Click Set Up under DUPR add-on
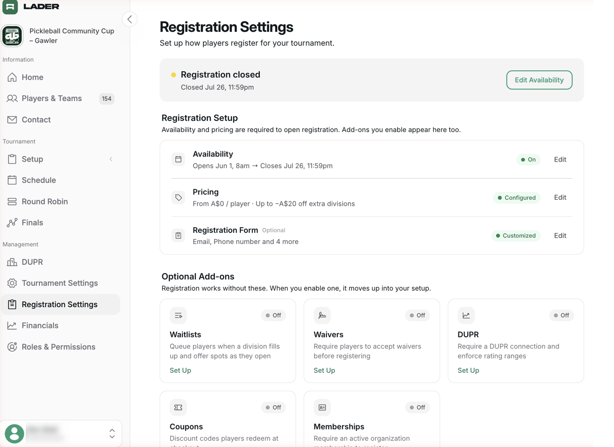This screenshot has width=614, height=447. [468, 370]
